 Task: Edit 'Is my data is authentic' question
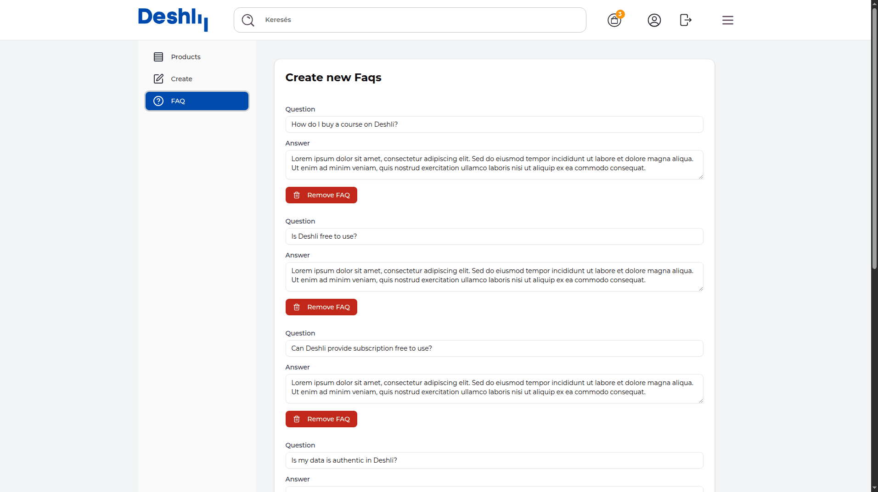coord(494,460)
